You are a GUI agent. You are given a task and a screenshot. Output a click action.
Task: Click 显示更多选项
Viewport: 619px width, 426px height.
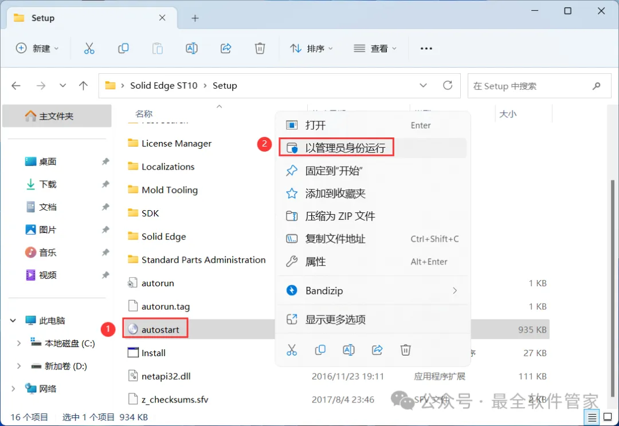pos(373,319)
